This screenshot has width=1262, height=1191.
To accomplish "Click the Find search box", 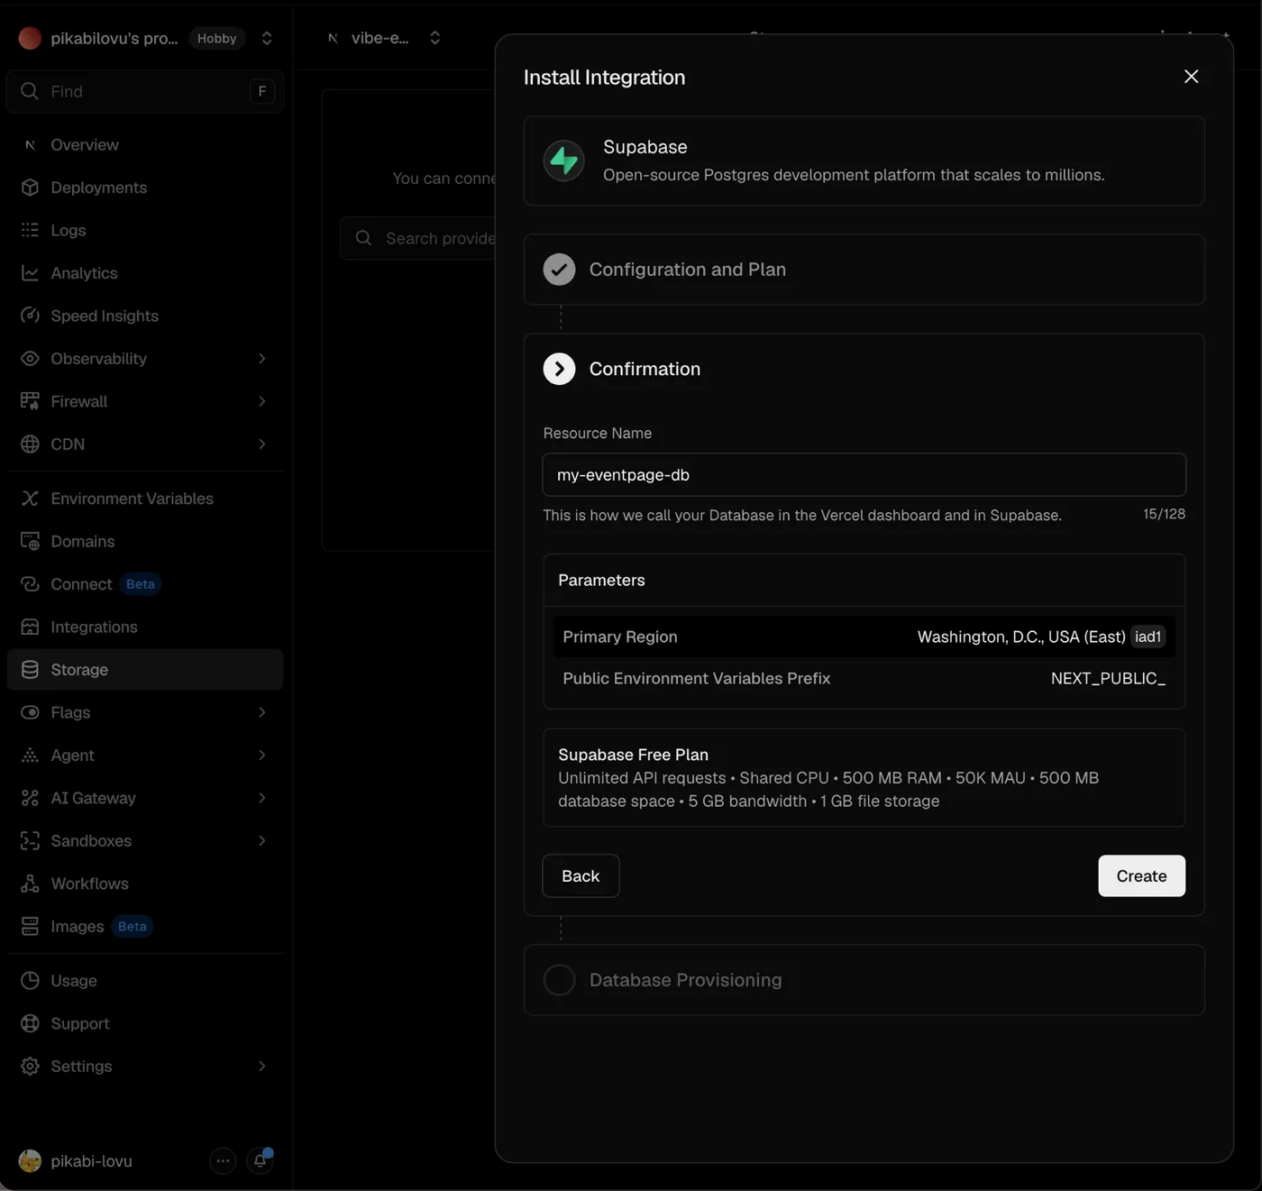I will [x=145, y=91].
